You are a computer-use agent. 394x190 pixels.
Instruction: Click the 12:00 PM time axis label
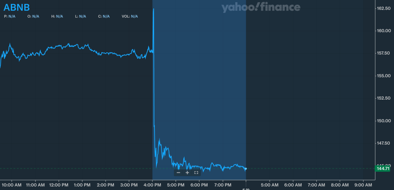(x=59, y=185)
